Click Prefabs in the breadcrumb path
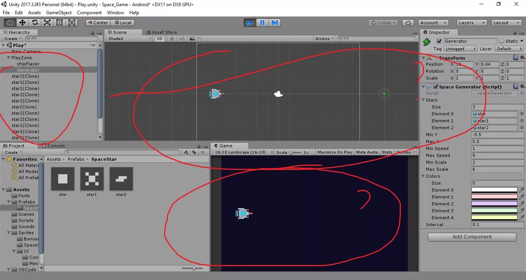 point(76,159)
